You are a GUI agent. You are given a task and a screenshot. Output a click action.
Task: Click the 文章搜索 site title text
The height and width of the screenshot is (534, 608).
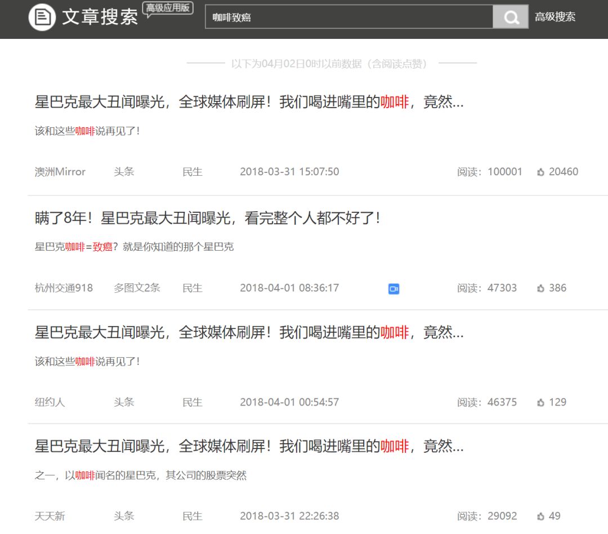tap(100, 17)
